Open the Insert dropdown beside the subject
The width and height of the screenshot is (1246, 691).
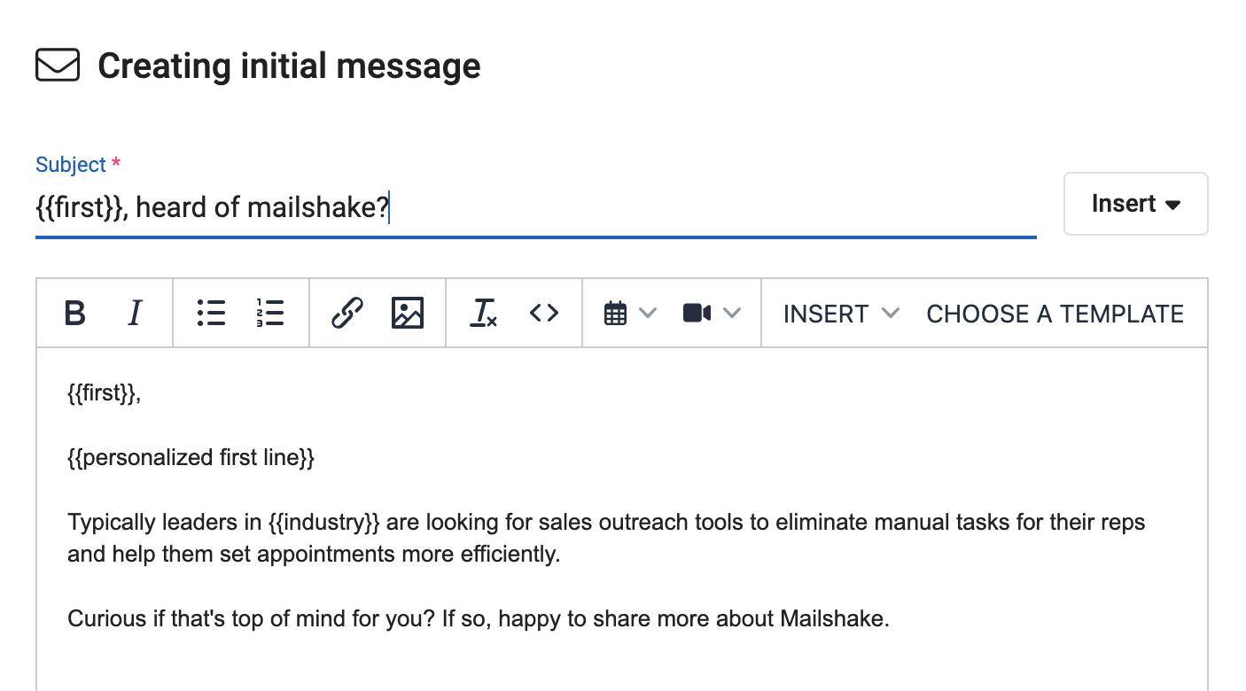coord(1135,204)
